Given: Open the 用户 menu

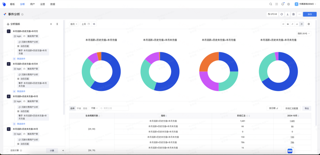Looking at the screenshot, I should coord(32,4).
